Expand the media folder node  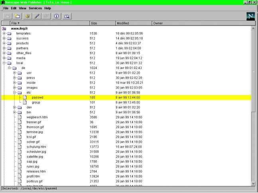(4, 58)
